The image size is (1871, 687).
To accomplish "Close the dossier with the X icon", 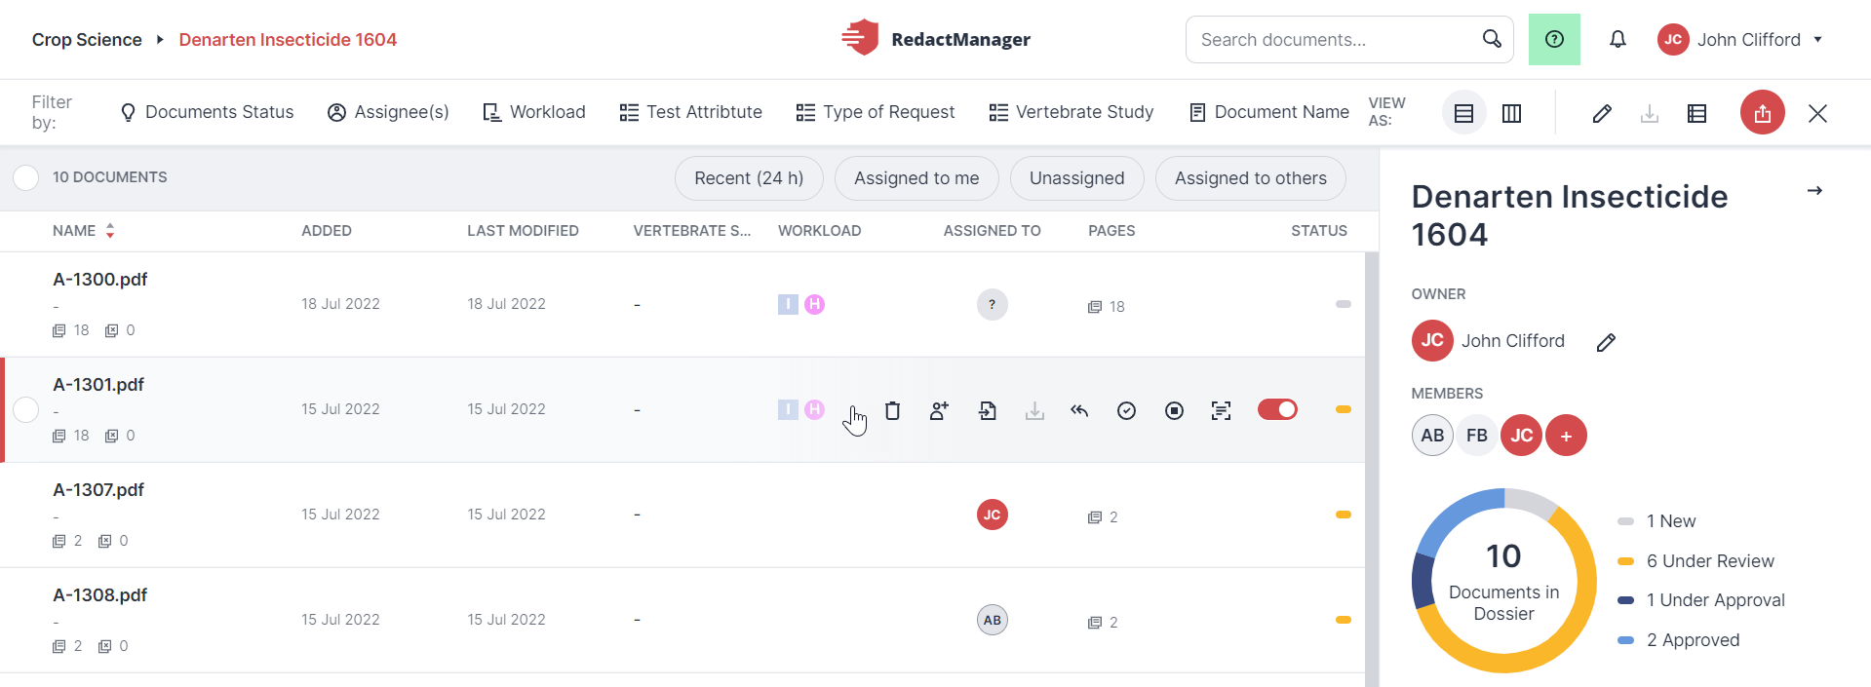I will tap(1817, 114).
